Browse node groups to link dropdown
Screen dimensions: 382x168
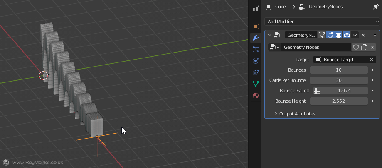274,47
